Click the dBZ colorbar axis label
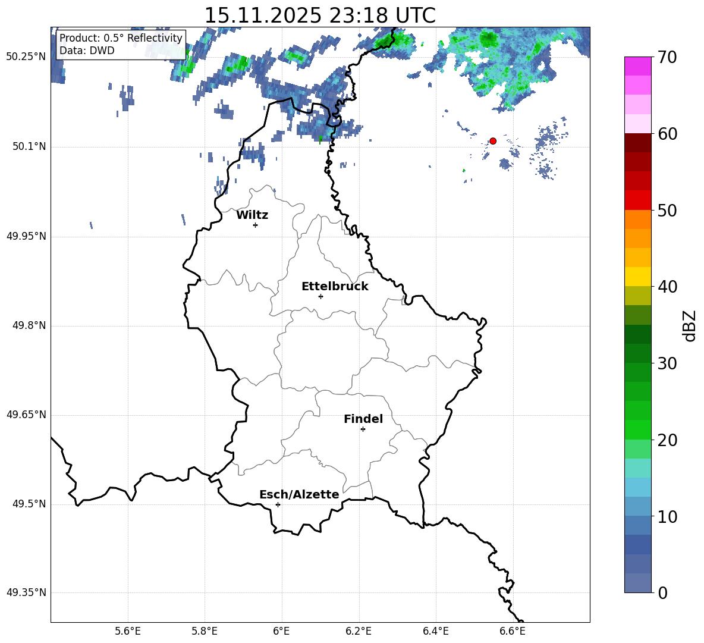The image size is (704, 643). pyautogui.click(x=690, y=325)
